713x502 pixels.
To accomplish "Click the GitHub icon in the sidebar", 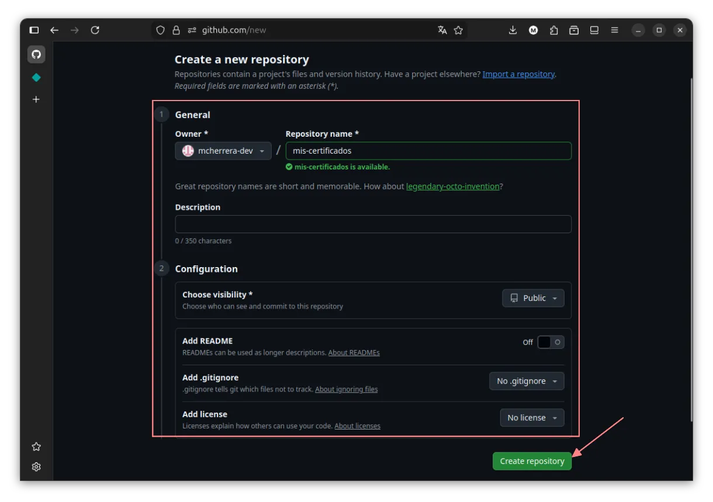I will pos(36,54).
